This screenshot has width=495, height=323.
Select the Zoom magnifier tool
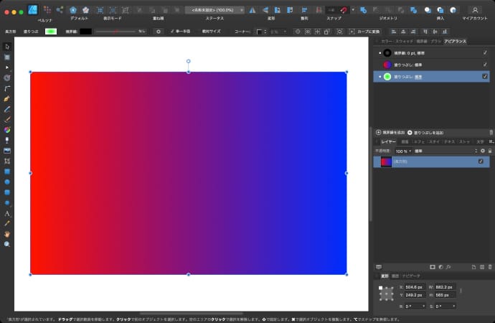click(7, 244)
